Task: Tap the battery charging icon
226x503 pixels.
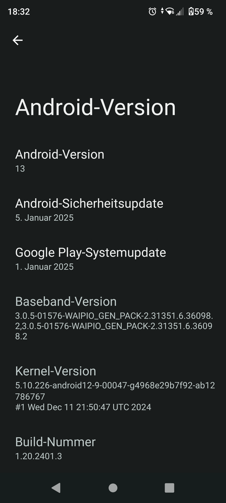Action: coord(191,12)
